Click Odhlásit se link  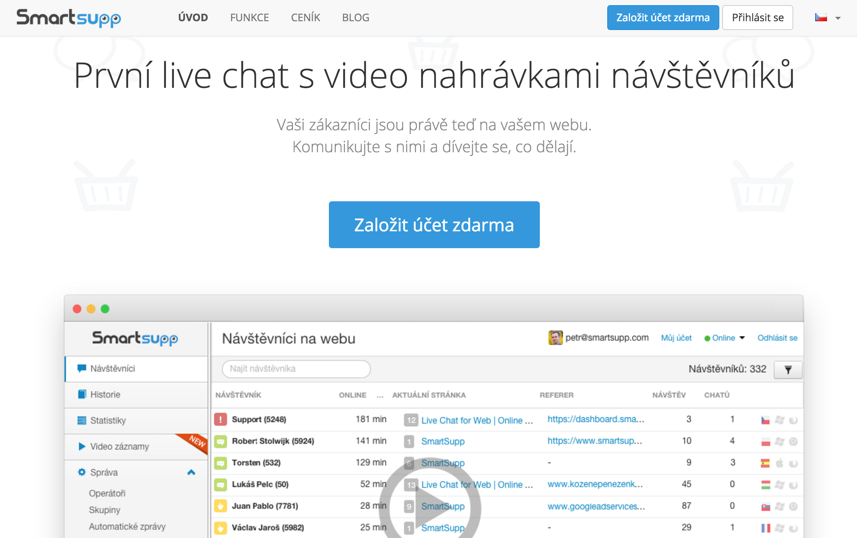tap(777, 338)
